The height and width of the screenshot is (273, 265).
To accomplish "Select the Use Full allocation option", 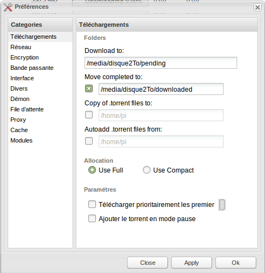I will 92,170.
